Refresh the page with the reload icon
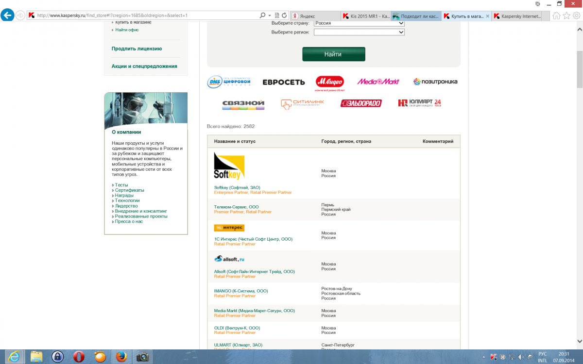 pos(284,16)
